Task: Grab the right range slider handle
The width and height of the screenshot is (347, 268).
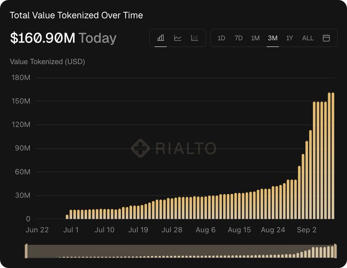Action: click(x=335, y=251)
